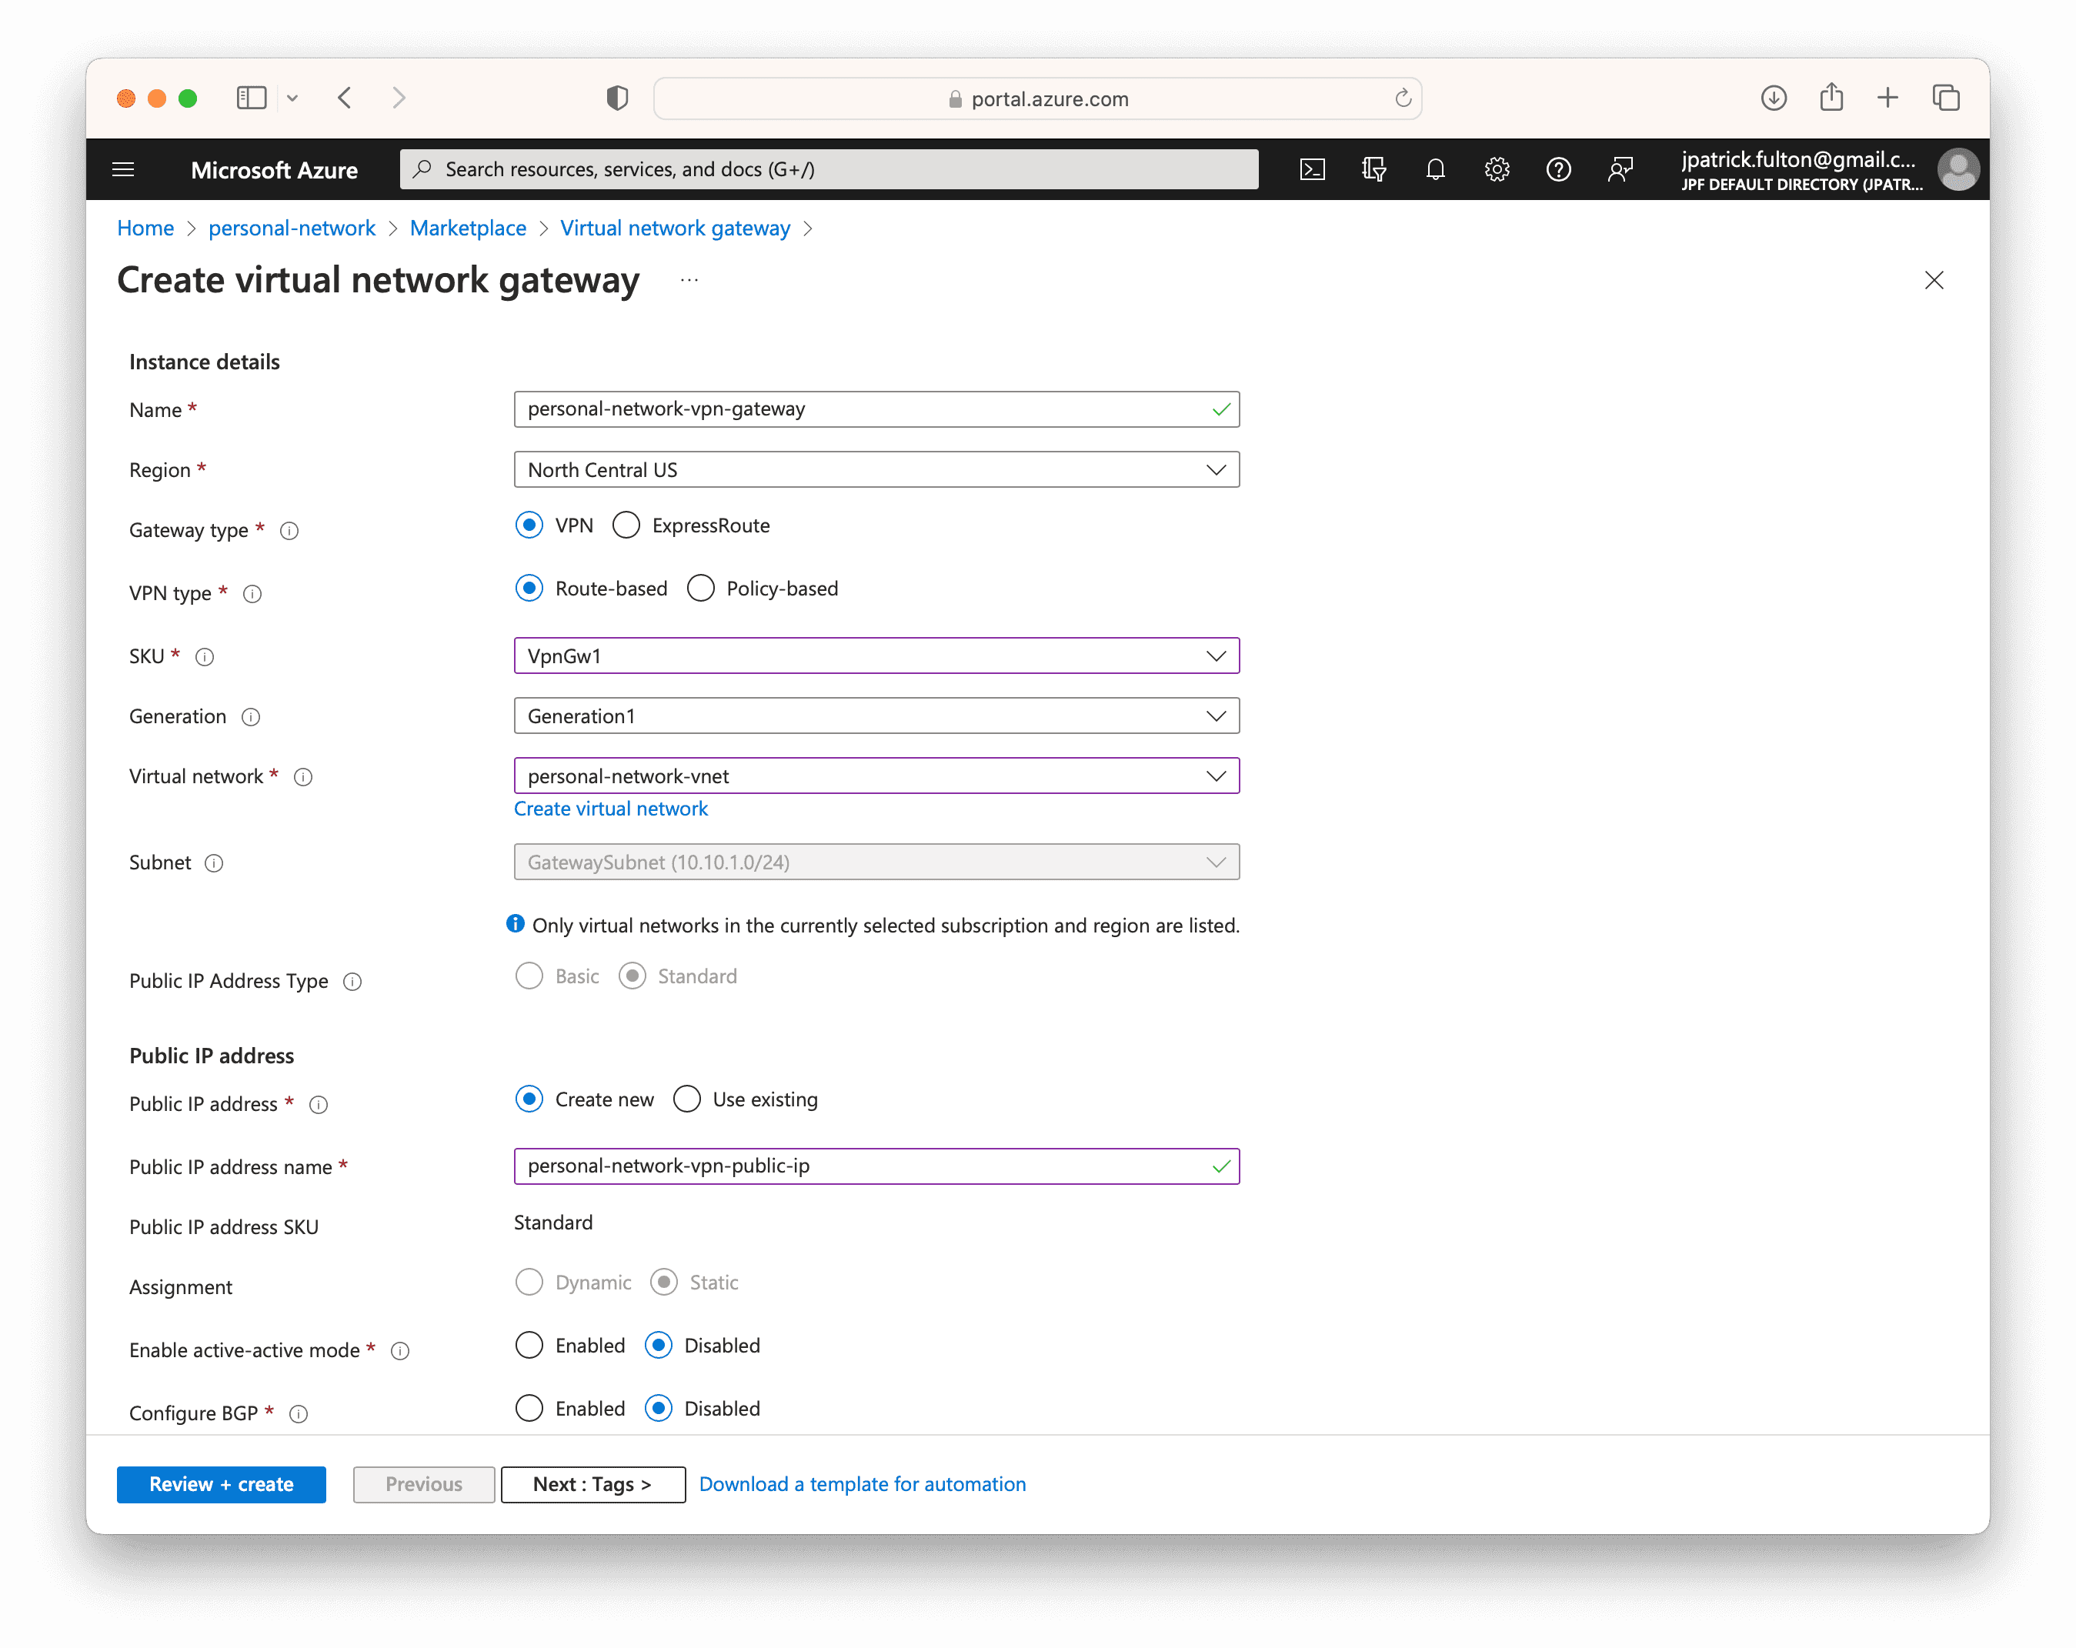This screenshot has height=1648, width=2076.
Task: Click Next : Tags button
Action: pos(593,1484)
